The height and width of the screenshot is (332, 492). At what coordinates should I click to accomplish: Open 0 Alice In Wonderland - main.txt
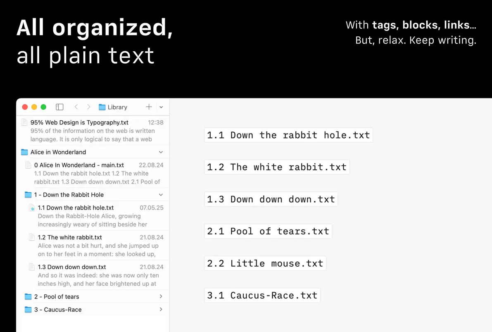click(93, 173)
